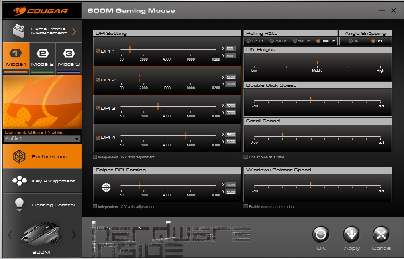Enable mouse acceleration checkbox
Viewport: 404px width, 259px height.
pyautogui.click(x=245, y=206)
